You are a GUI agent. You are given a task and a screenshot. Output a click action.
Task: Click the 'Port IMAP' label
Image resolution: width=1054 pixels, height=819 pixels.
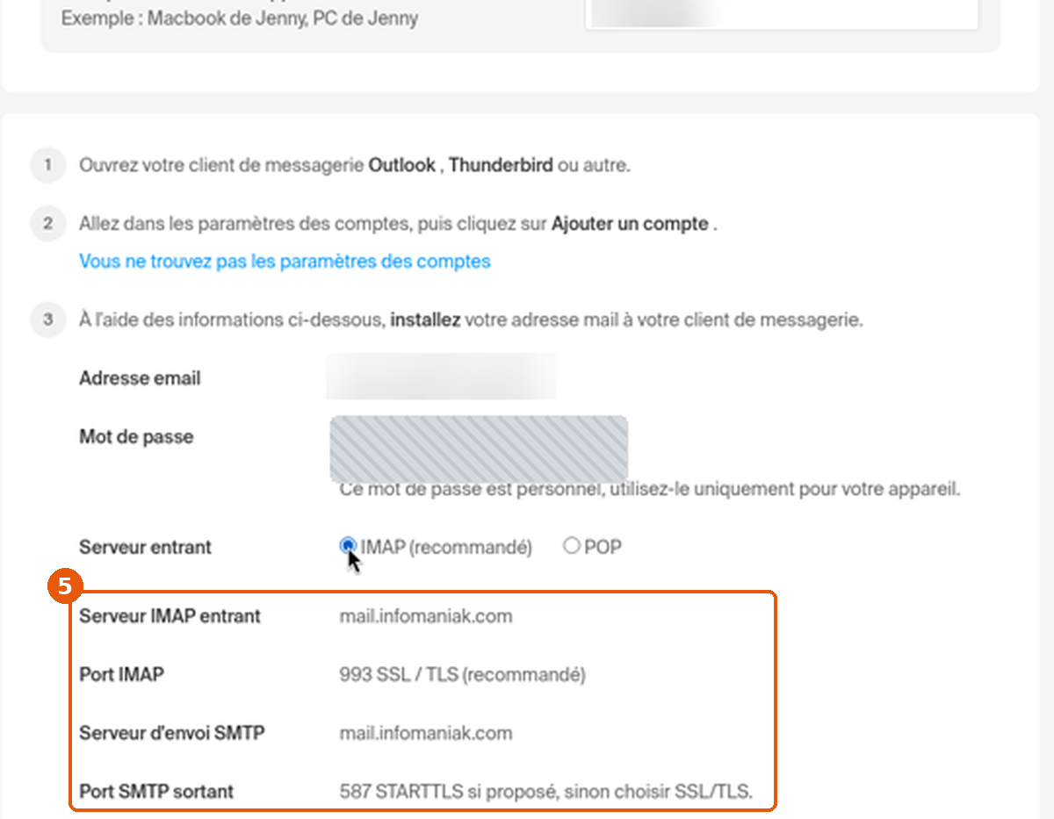[x=121, y=675]
